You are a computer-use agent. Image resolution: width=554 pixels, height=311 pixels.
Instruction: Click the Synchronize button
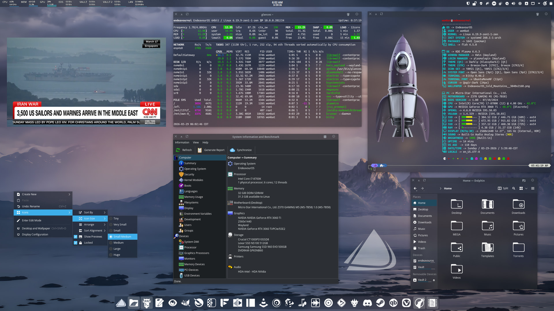point(241,150)
